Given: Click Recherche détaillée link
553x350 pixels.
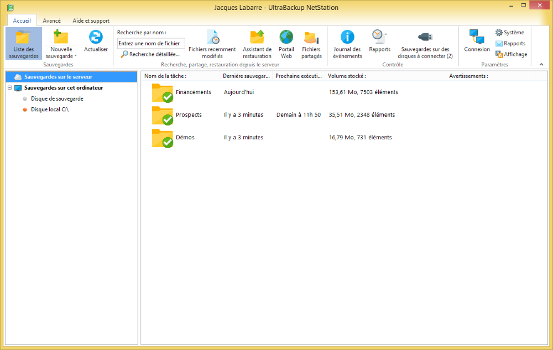Looking at the screenshot, I should [150, 54].
